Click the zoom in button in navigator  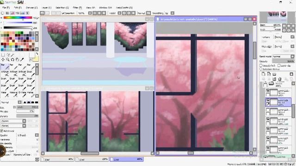[x=289, y=25]
